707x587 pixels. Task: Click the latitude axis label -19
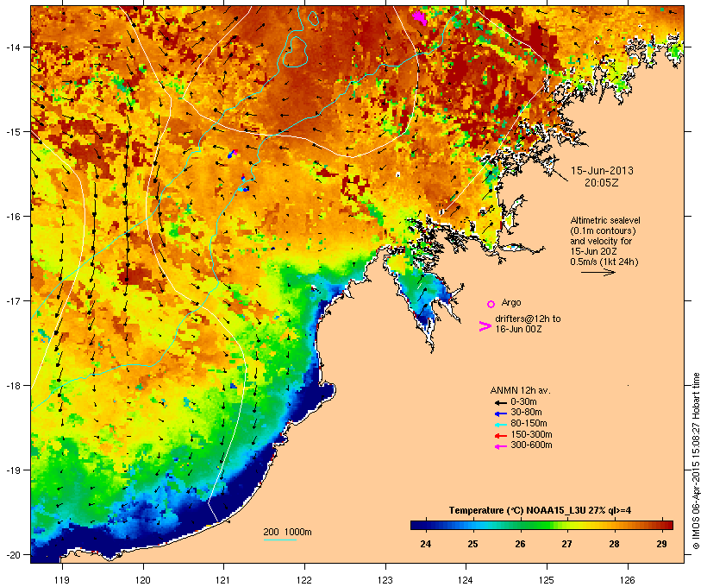[x=12, y=470]
